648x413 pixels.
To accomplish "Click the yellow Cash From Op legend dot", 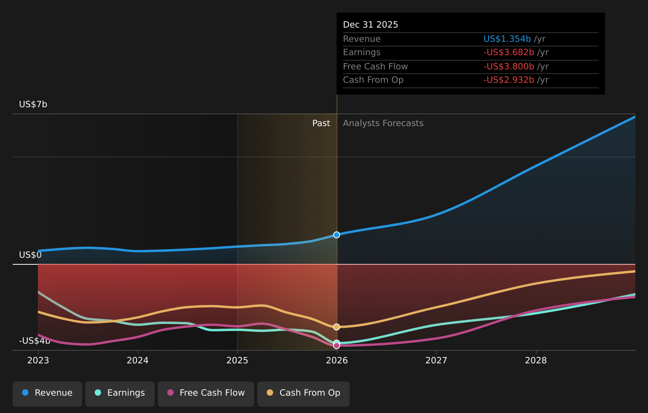I will coord(270,393).
